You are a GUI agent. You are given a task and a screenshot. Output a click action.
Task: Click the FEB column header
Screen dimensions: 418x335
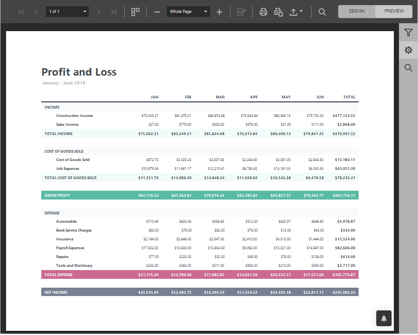188,97
